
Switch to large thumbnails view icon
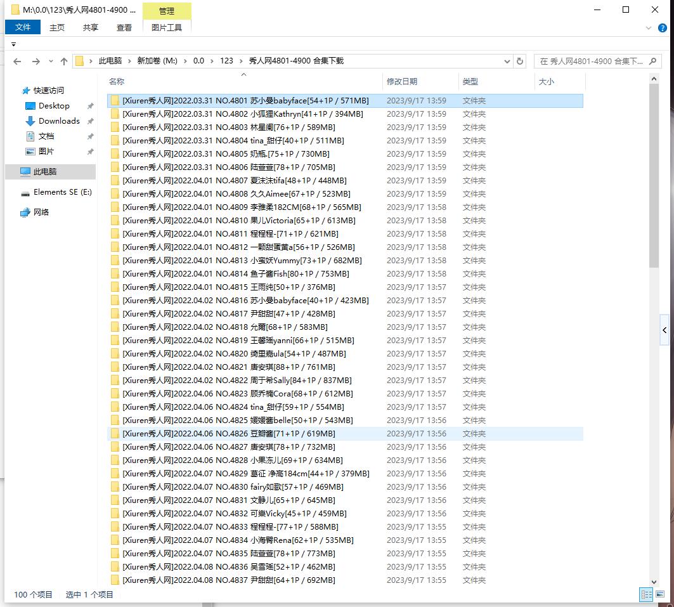coord(660,594)
